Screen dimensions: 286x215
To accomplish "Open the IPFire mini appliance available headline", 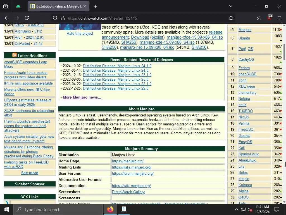I will 28,83.
